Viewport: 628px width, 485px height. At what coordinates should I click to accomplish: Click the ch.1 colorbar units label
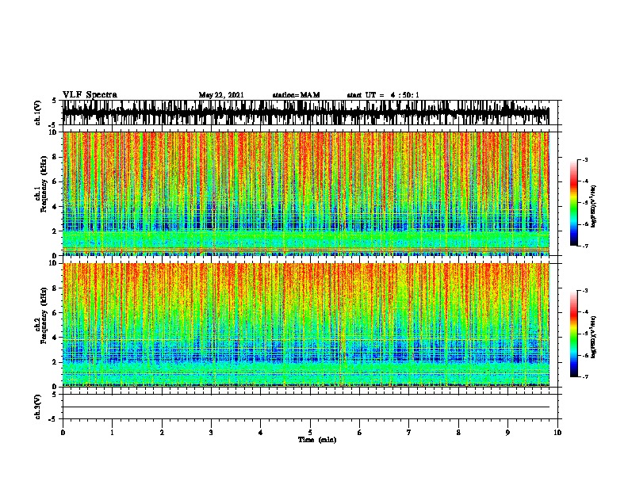pyautogui.click(x=593, y=206)
